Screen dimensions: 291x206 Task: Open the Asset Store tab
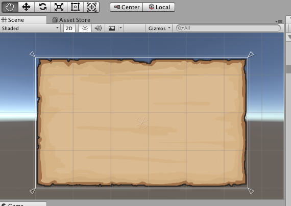pos(71,20)
